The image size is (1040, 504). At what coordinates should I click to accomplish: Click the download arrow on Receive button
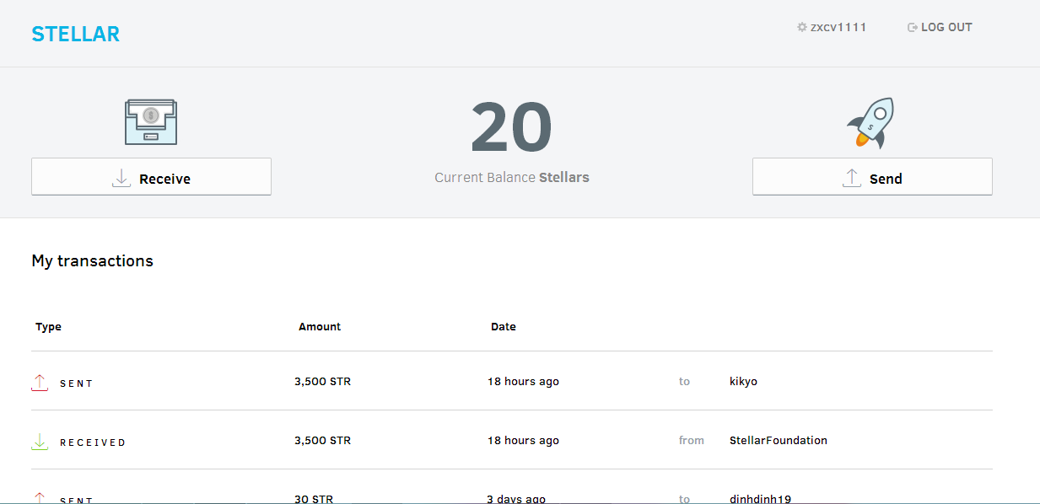click(x=121, y=178)
